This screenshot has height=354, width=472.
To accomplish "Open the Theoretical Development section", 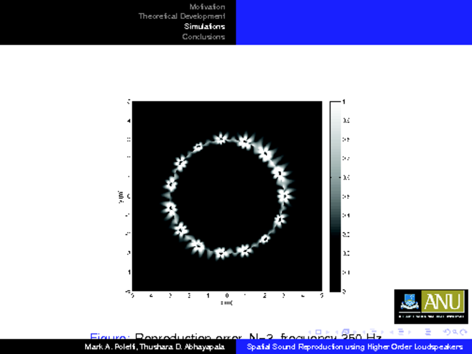I will (x=182, y=17).
